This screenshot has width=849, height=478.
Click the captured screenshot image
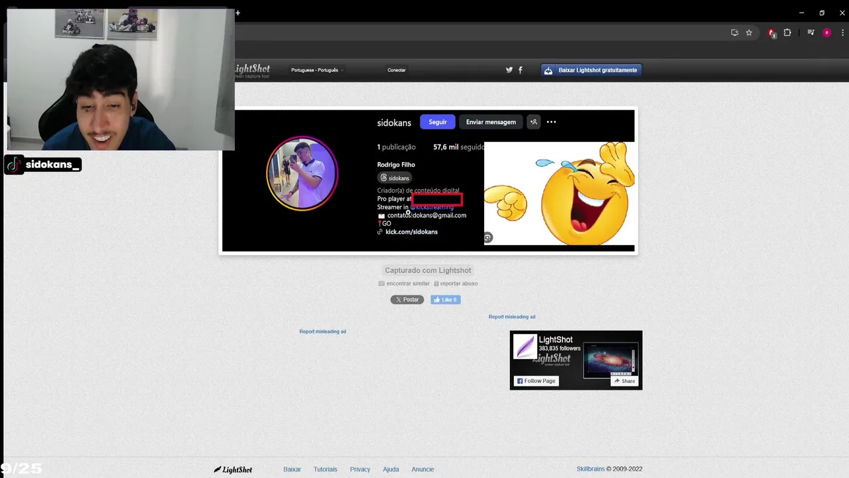click(428, 181)
